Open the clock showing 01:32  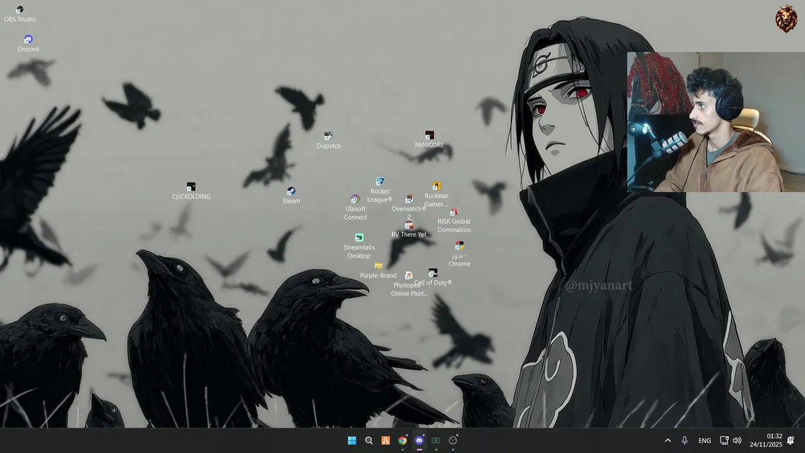click(766, 440)
